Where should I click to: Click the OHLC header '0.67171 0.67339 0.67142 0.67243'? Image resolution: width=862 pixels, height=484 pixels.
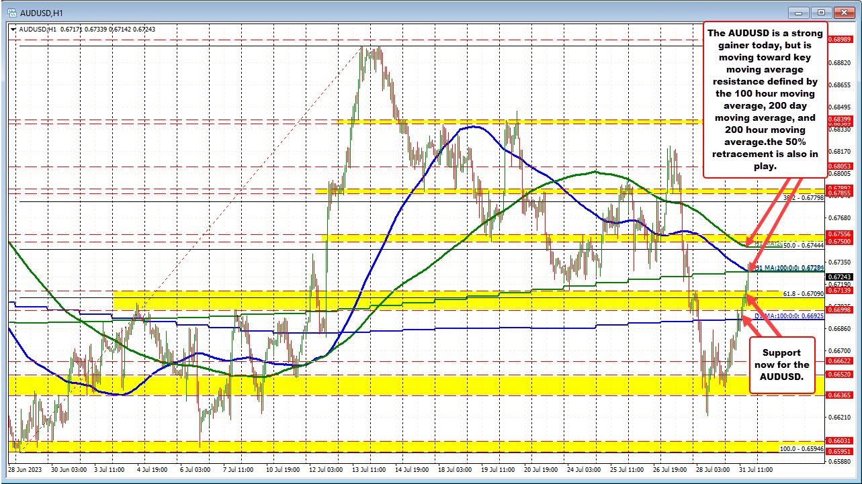107,29
